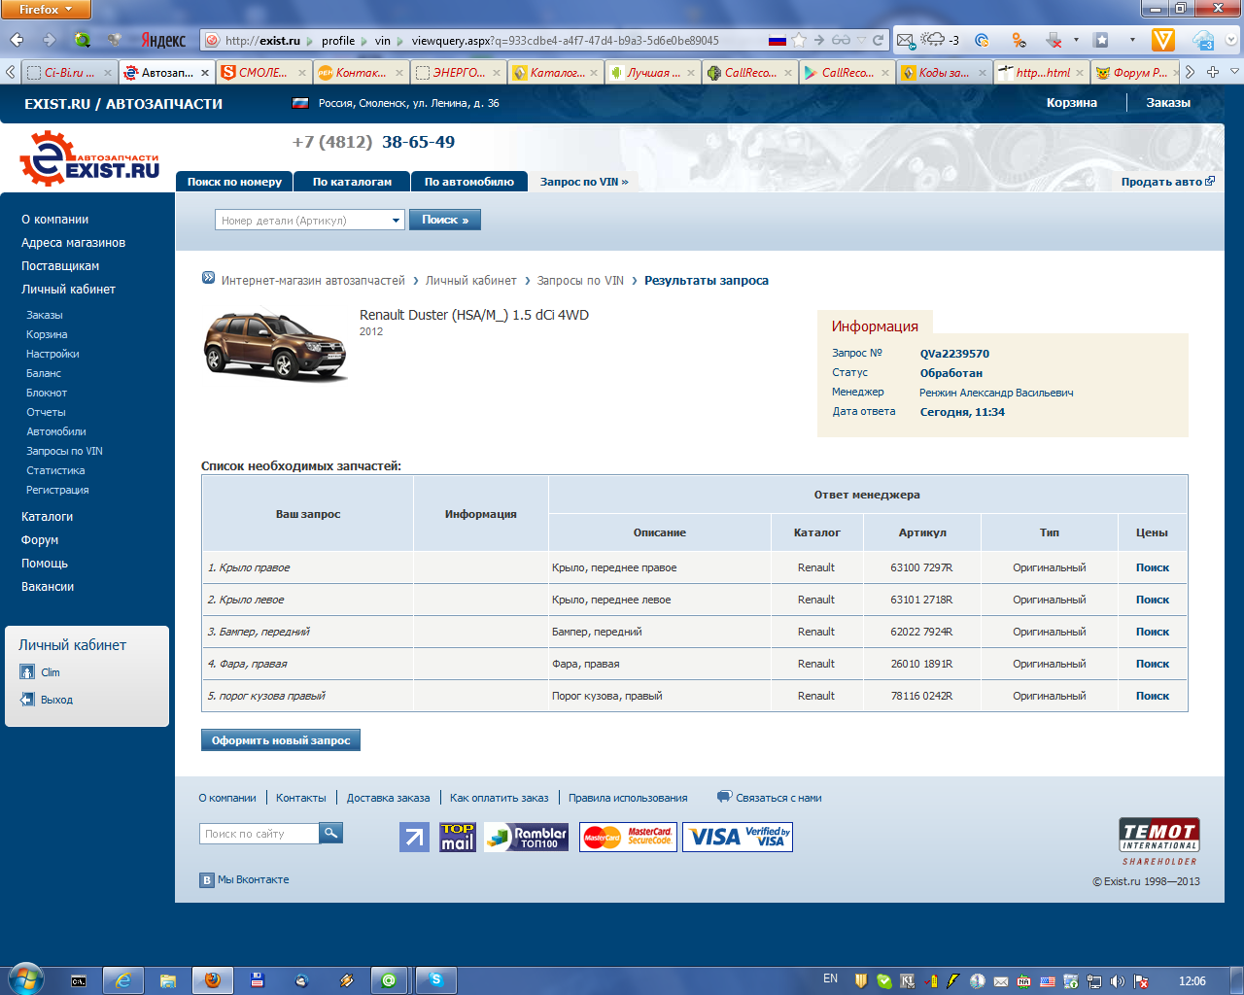Open the Skype icon in the taskbar

tap(436, 980)
